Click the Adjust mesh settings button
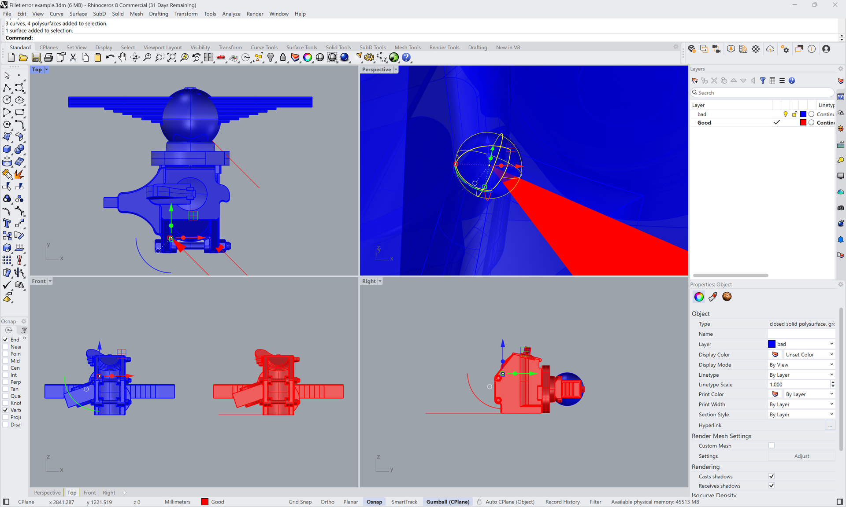846x507 pixels. [x=801, y=456]
